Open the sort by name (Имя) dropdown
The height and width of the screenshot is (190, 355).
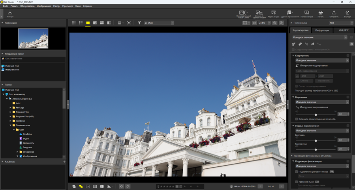coord(159,23)
